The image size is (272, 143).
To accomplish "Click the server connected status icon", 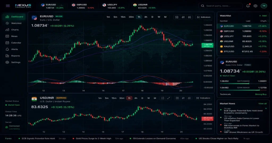I will point(6,127).
